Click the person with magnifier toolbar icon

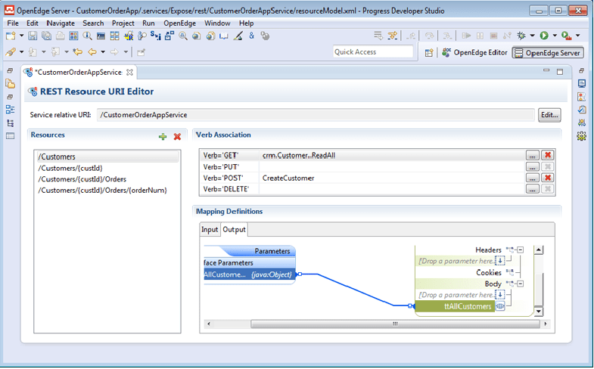coord(142,36)
